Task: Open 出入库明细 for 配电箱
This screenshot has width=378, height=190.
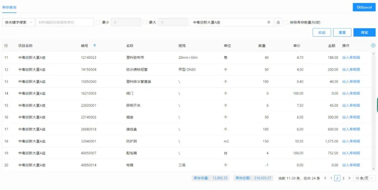Action: tap(351, 153)
